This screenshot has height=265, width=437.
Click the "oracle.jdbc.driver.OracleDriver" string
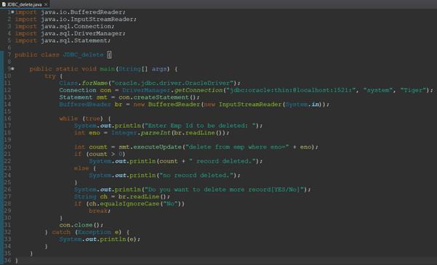pos(172,83)
